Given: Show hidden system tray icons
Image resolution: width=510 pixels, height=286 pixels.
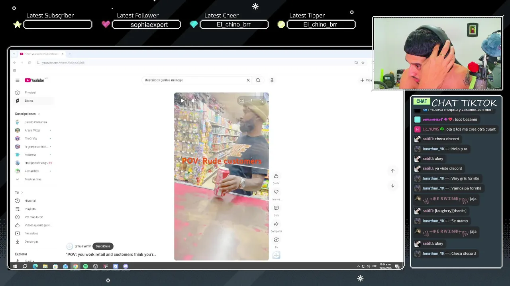Looking at the screenshot, I should (358, 267).
